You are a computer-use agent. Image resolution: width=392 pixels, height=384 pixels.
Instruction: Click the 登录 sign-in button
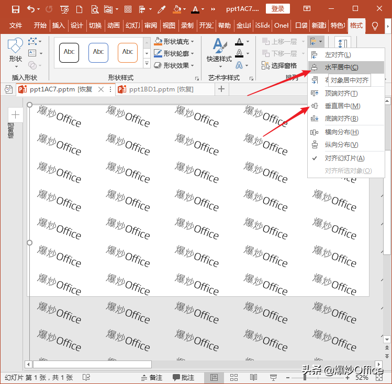coord(278,9)
